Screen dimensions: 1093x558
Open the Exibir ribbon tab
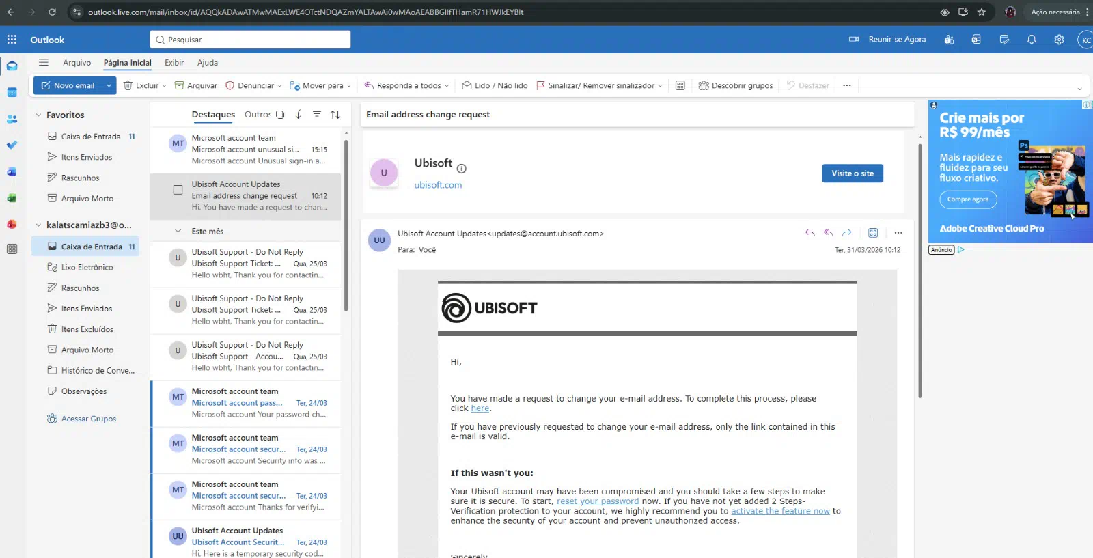point(174,63)
